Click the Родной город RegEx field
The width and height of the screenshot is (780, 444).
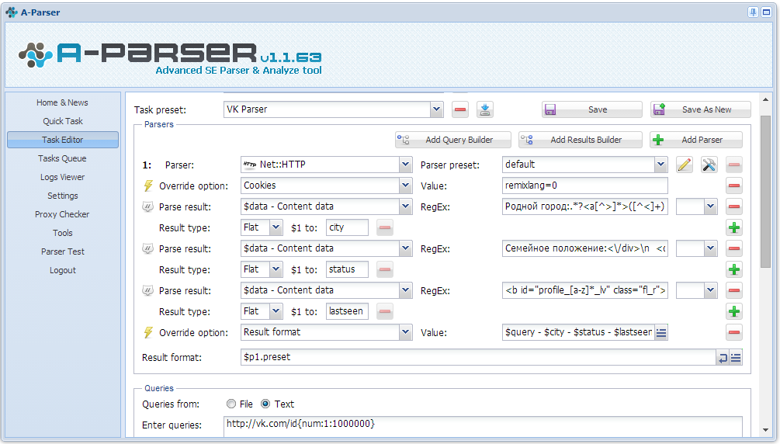(x=585, y=206)
